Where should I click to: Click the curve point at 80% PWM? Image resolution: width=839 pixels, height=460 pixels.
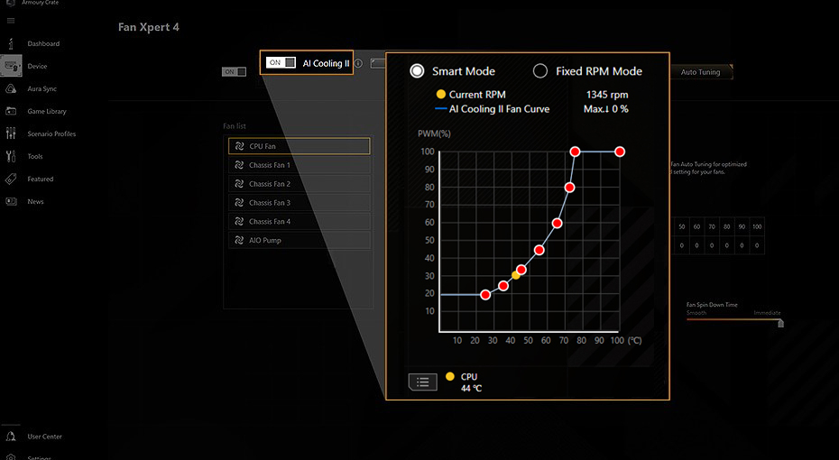(569, 188)
